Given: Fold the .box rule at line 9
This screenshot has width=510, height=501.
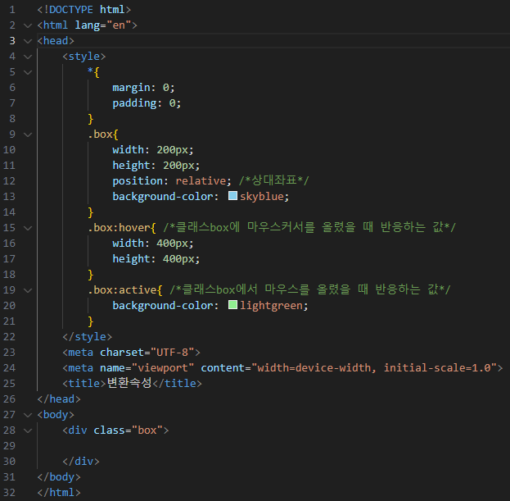Looking at the screenshot, I should coord(28,134).
